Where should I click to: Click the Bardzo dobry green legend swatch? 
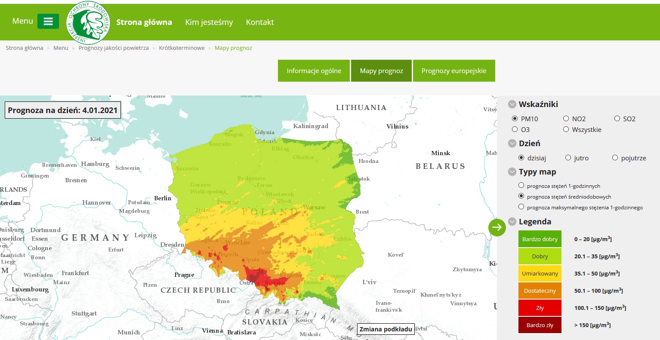click(540, 239)
